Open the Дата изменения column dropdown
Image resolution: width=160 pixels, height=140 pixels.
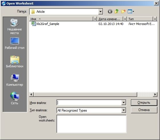125,19
